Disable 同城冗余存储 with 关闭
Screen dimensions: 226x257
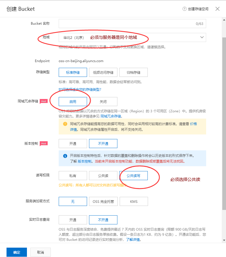click(103, 102)
